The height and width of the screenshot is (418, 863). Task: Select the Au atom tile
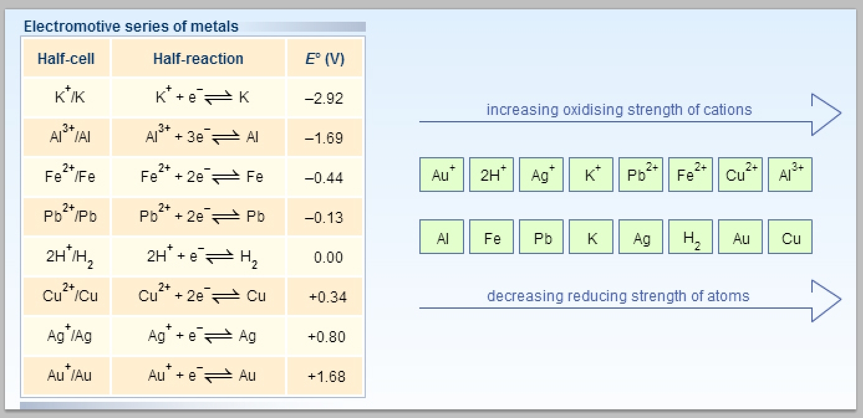[740, 237]
